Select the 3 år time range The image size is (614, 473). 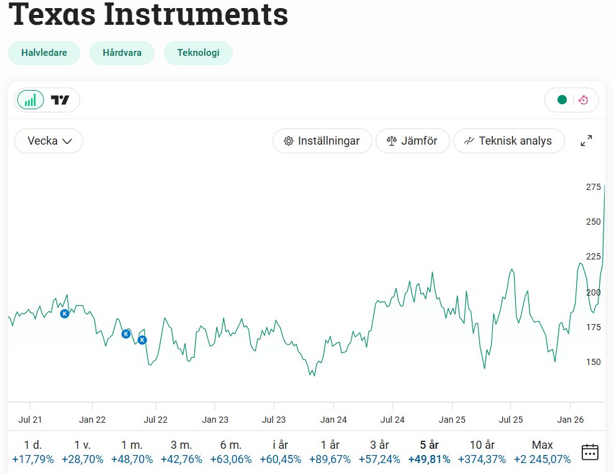tap(379, 452)
